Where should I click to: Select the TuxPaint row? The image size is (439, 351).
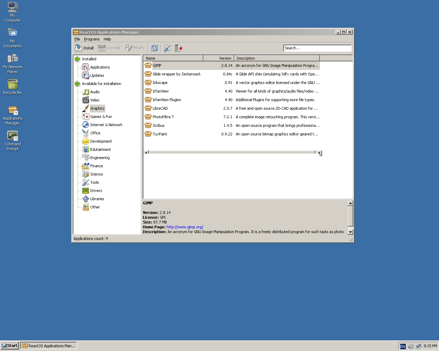(232, 134)
